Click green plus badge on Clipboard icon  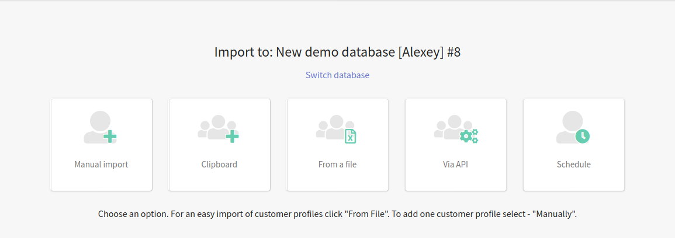pyautogui.click(x=233, y=137)
